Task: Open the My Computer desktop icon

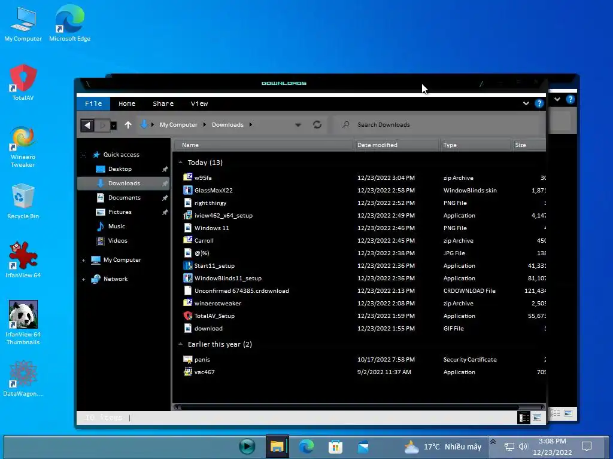Action: click(x=23, y=24)
